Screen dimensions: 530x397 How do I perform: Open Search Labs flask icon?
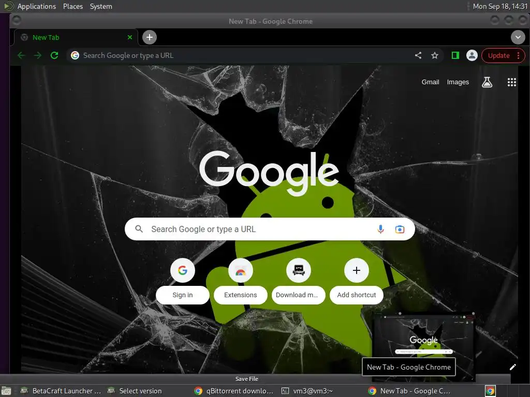tap(487, 82)
